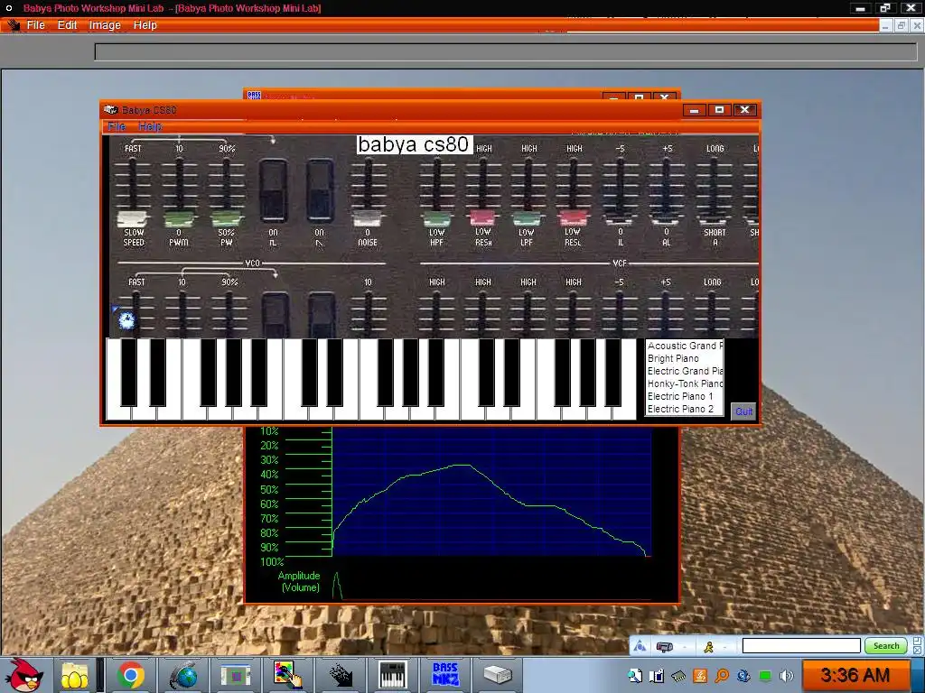925x693 pixels.
Task: Open the paint palette hand taskbar icon
Action: coord(288,675)
